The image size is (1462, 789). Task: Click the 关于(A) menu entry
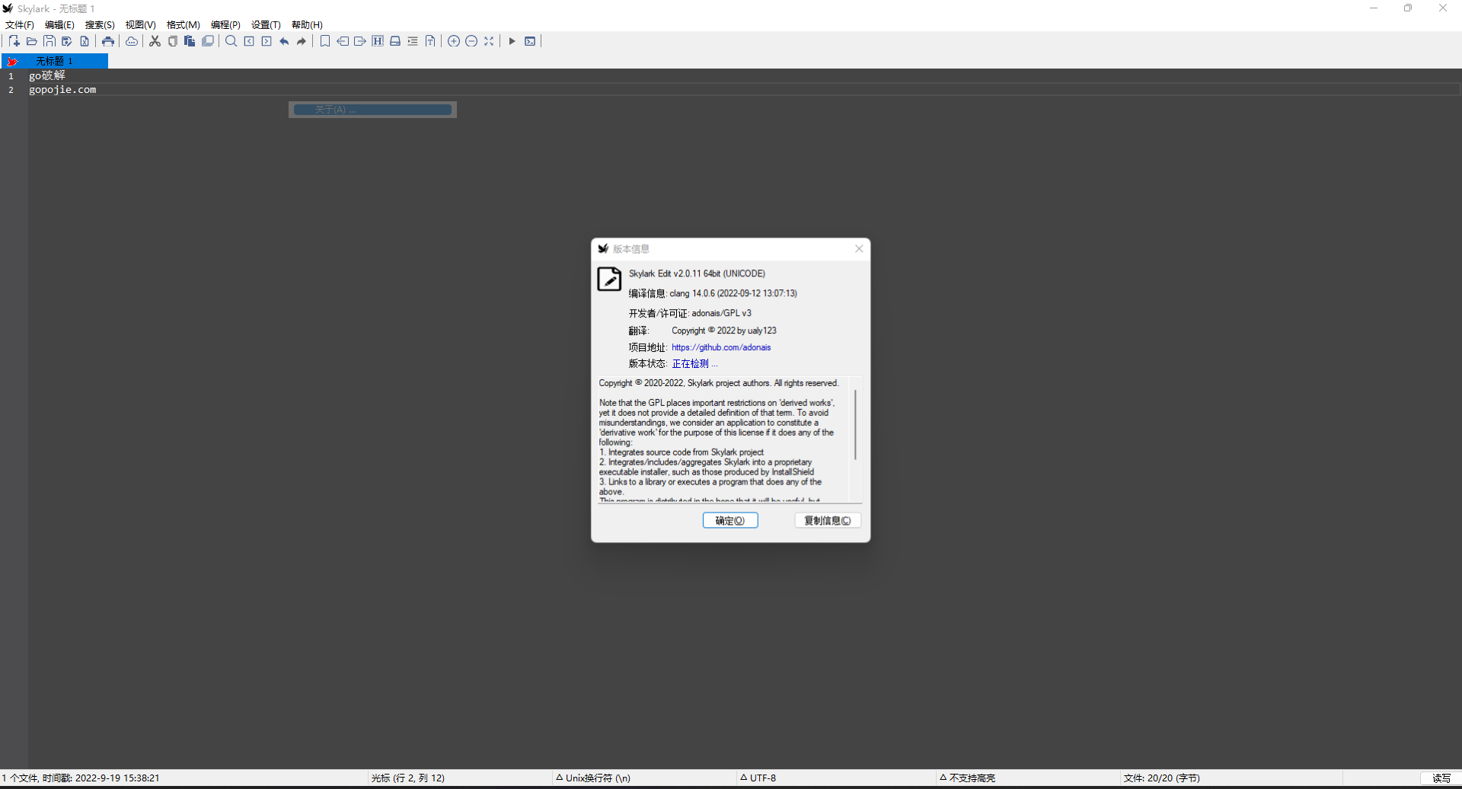(x=373, y=110)
